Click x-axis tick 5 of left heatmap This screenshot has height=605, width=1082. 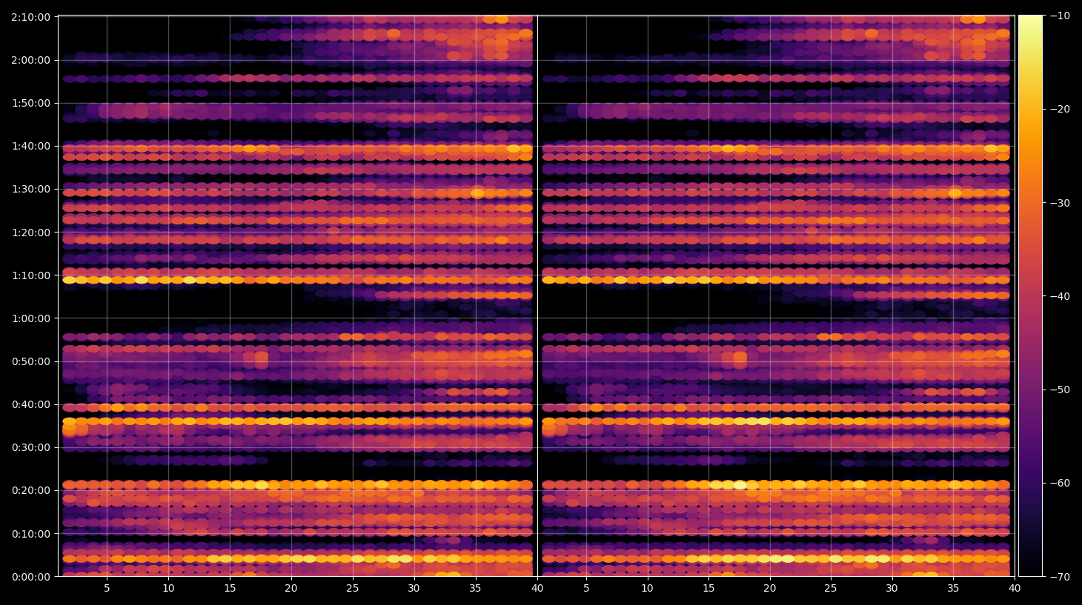(x=107, y=588)
